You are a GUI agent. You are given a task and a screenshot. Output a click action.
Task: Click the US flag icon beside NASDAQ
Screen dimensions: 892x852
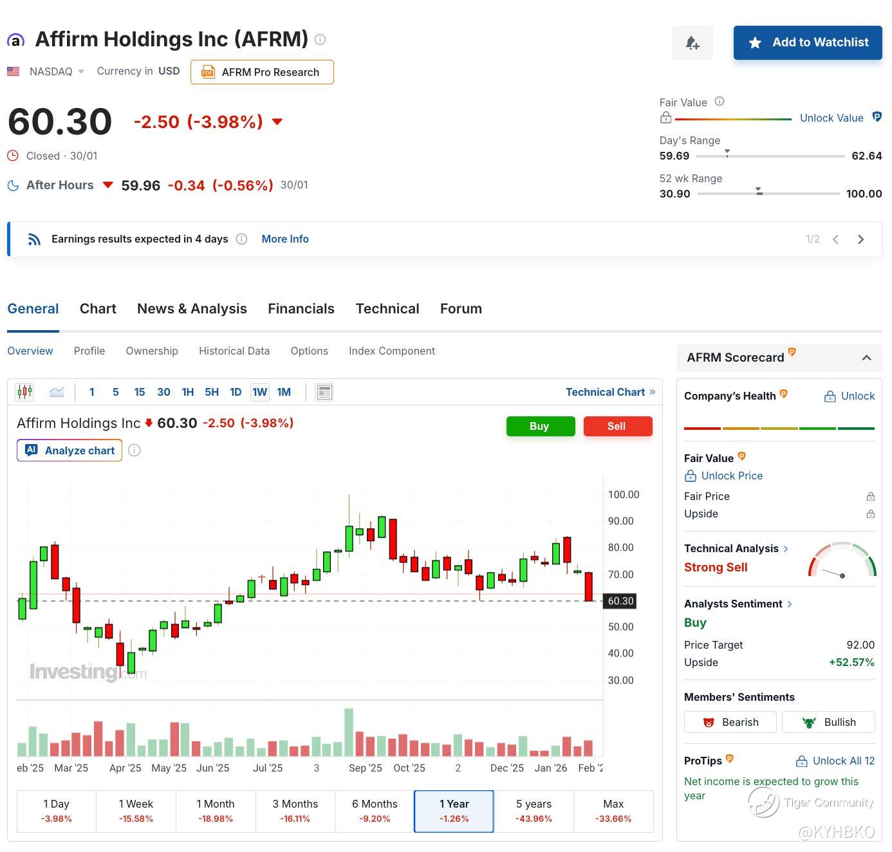point(14,71)
